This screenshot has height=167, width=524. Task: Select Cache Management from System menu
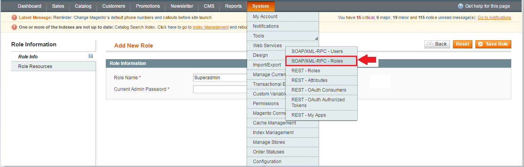[274, 123]
